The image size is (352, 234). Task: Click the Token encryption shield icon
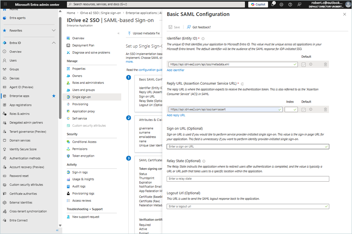(x=68, y=156)
